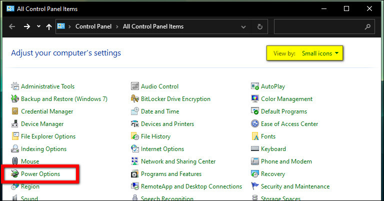Click the Color Management icon

point(255,99)
